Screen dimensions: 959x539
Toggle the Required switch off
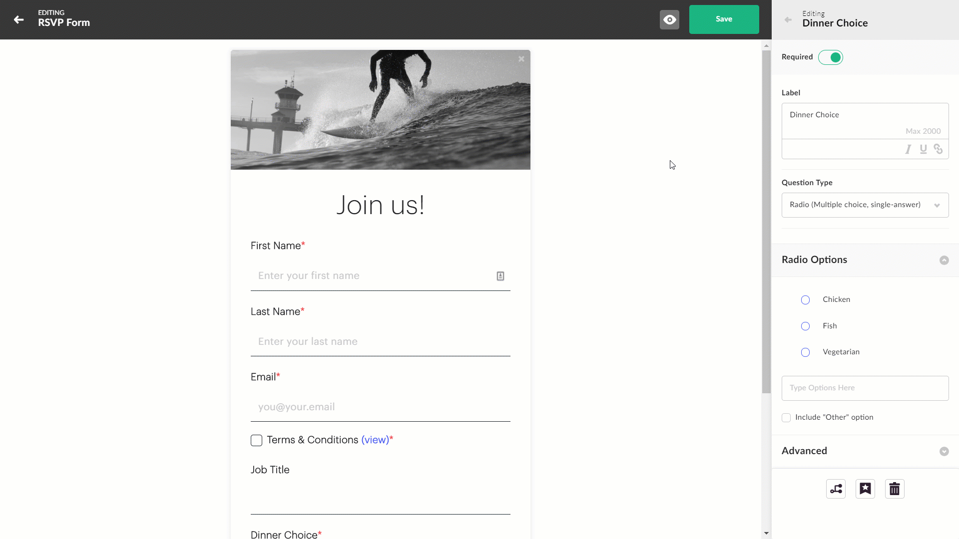pyautogui.click(x=831, y=57)
